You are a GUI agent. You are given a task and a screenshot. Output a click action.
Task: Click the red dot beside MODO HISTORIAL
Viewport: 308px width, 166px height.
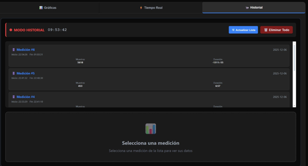click(x=11, y=30)
